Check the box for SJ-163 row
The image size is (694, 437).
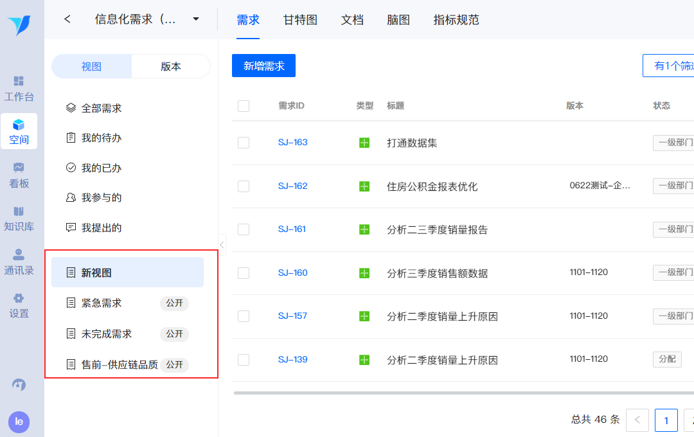coord(244,143)
